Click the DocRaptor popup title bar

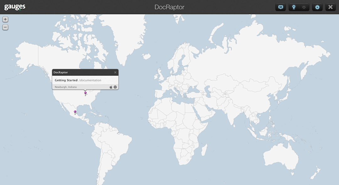[85, 72]
